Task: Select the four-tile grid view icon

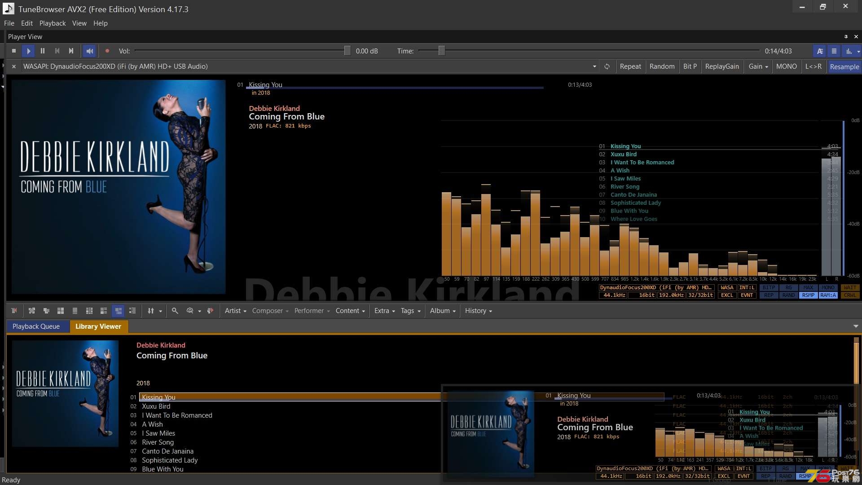Action: click(x=61, y=311)
